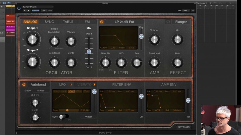Select the square LFO waveform

[79, 91]
